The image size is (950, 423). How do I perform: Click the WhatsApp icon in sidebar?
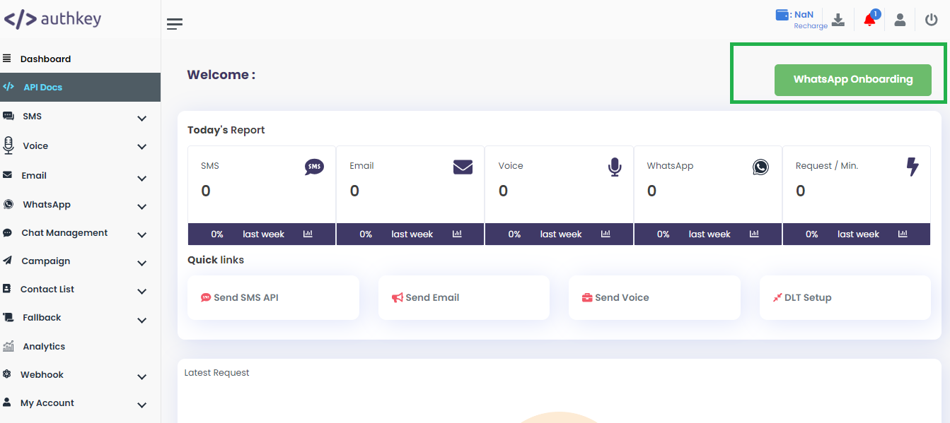point(8,204)
